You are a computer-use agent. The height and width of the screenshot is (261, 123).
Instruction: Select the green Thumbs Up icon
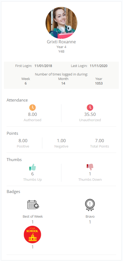pyautogui.click(x=33, y=167)
